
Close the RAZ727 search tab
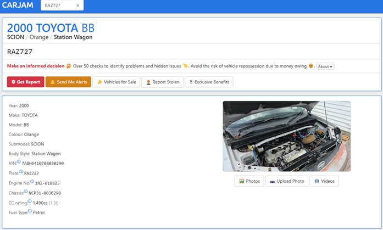point(78,5)
